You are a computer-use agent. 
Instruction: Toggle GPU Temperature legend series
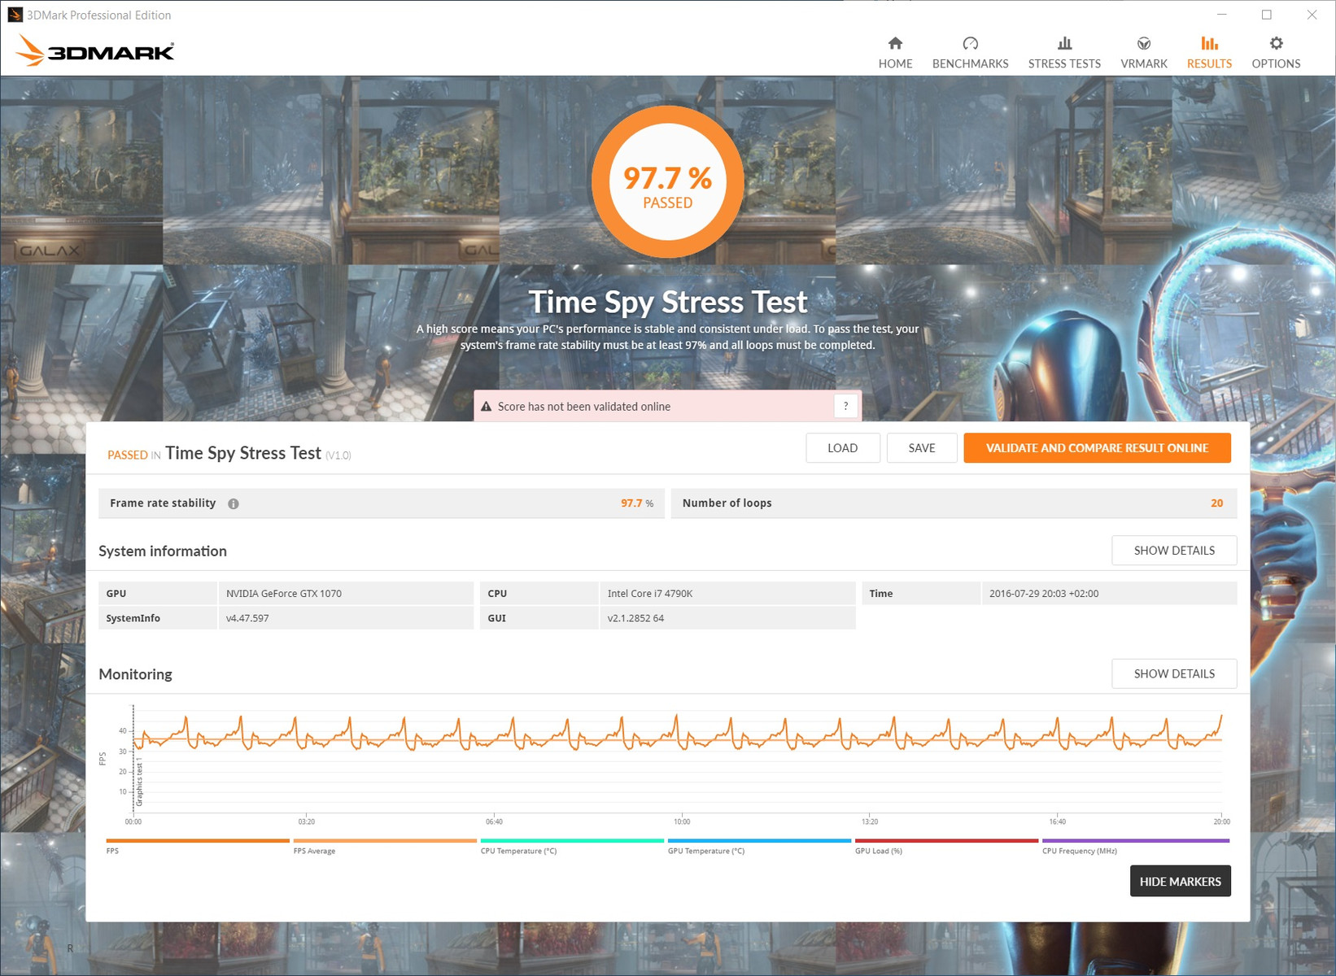pos(759,846)
